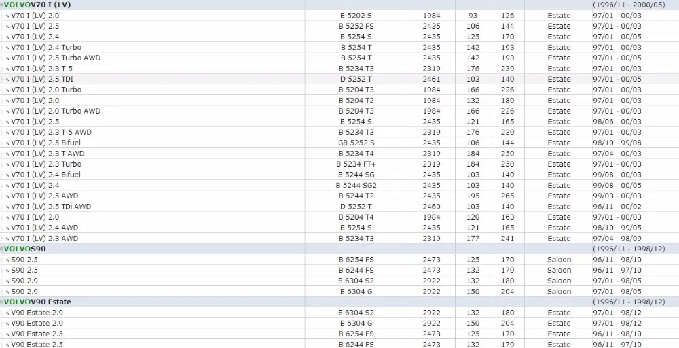The height and width of the screenshot is (348, 679).
Task: Click the Saloon cell in the S90 B 6304 G row
Action: [x=559, y=291]
